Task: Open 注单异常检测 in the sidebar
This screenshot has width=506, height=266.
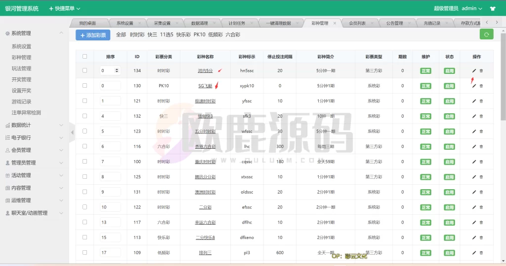Action: [x=26, y=113]
